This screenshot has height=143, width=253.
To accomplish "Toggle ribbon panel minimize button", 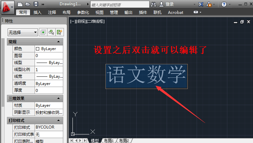I will coord(196,12).
